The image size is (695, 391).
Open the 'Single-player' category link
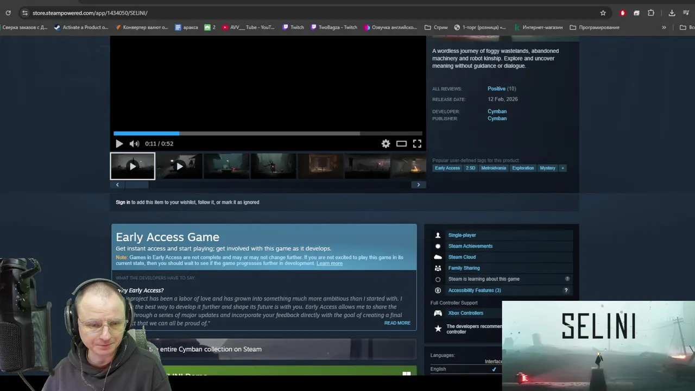click(x=462, y=235)
